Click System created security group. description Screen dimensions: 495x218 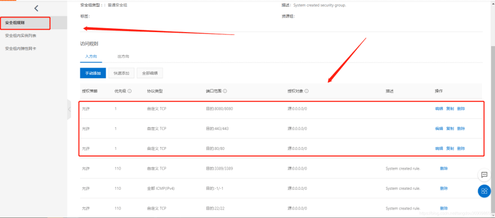pyautogui.click(x=319, y=6)
